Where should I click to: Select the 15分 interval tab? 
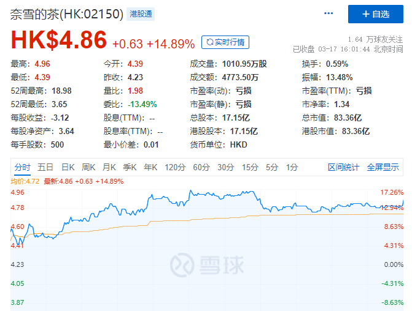(x=250, y=167)
